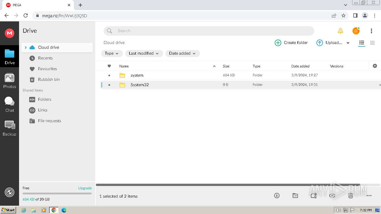This screenshot has width=381, height=214.
Task: Click the MEGA logo icon
Action: [10, 33]
